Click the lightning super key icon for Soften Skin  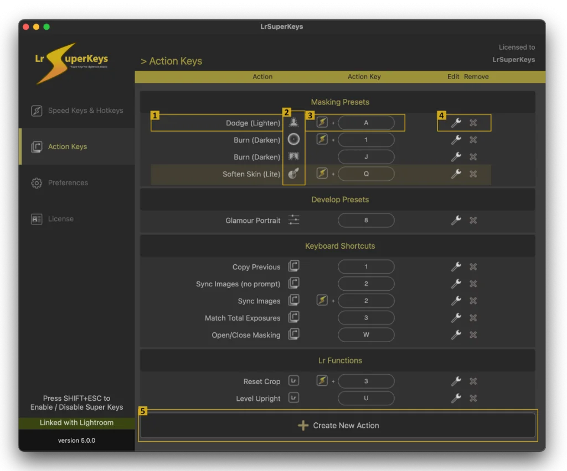[x=322, y=173]
